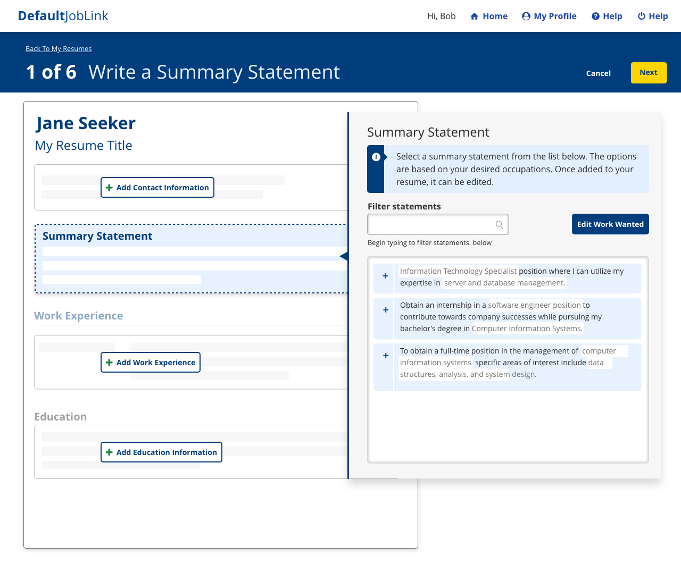Image resolution: width=681 pixels, height=564 pixels.
Task: Click Add Work Experience
Action: click(x=151, y=362)
